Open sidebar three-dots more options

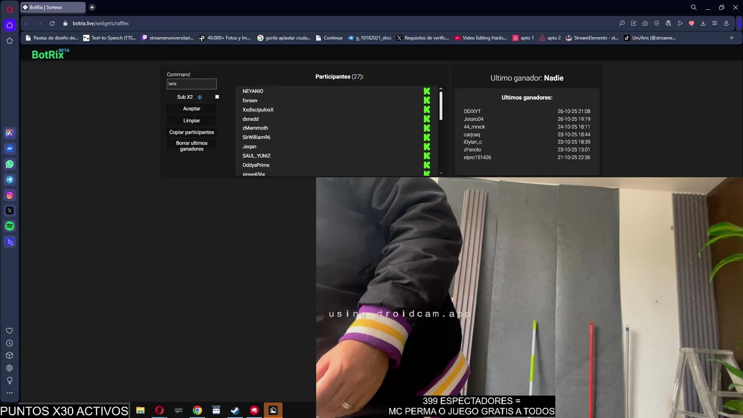click(x=9, y=393)
